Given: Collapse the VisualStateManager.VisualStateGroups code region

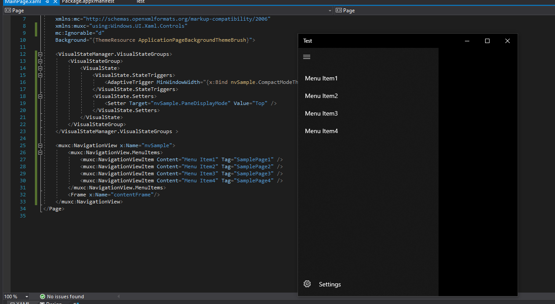Looking at the screenshot, I should click(x=40, y=54).
